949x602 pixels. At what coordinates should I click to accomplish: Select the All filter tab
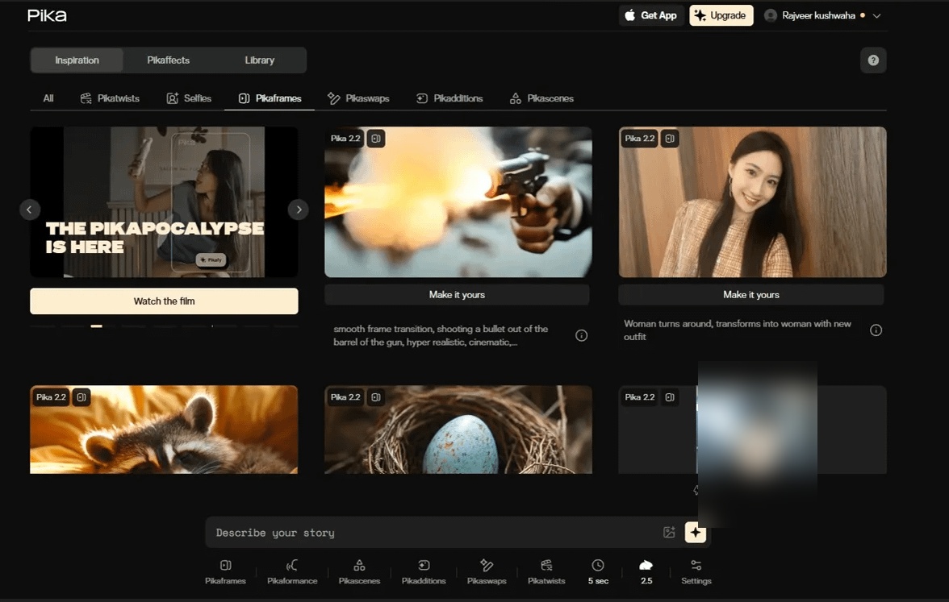click(48, 98)
